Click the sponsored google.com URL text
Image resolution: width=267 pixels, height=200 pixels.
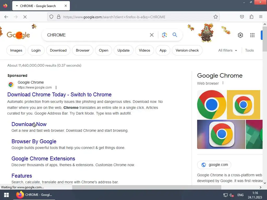click(x=35, y=87)
